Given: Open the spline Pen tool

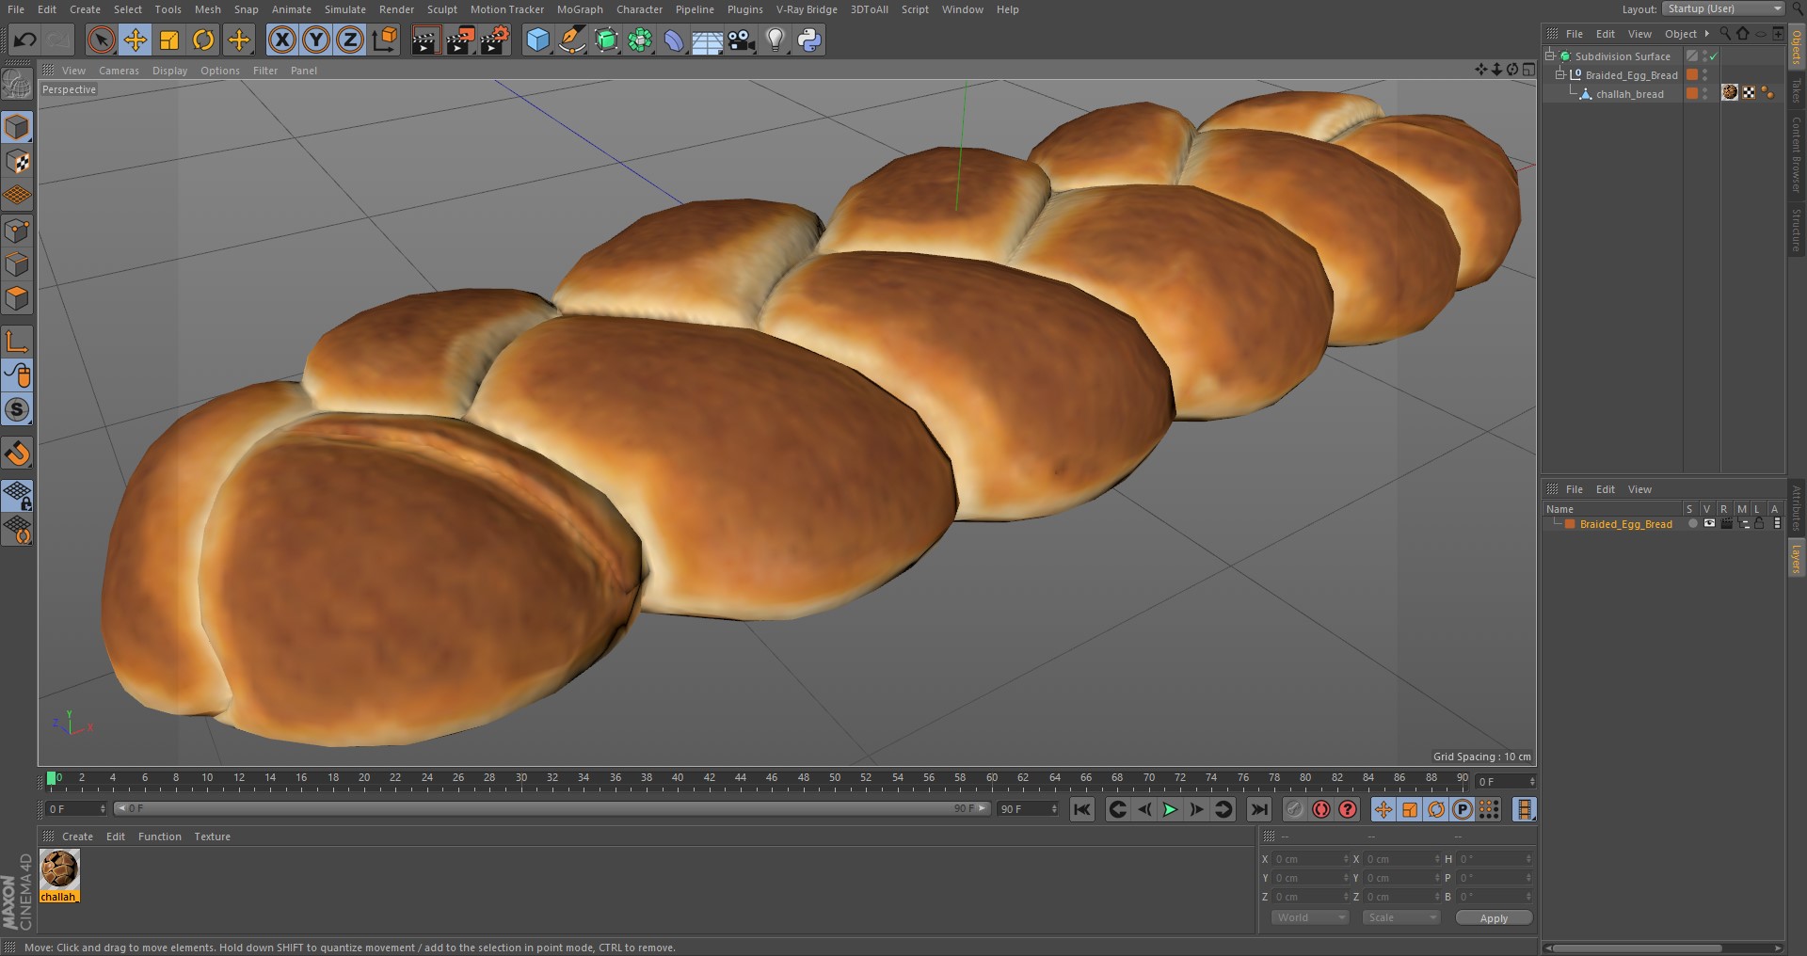Looking at the screenshot, I should [571, 40].
